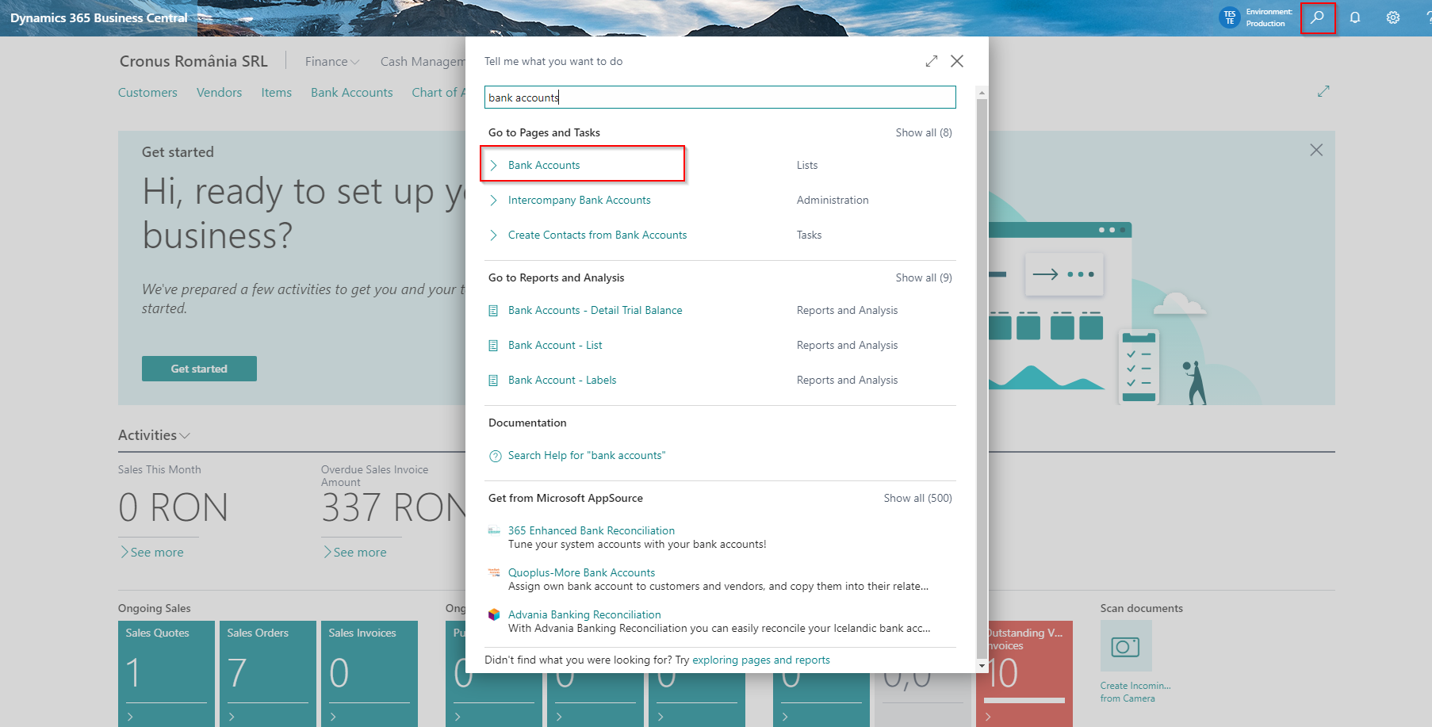Show all 8 Pages and Tasks results
The height and width of the screenshot is (727, 1432).
[x=924, y=132]
